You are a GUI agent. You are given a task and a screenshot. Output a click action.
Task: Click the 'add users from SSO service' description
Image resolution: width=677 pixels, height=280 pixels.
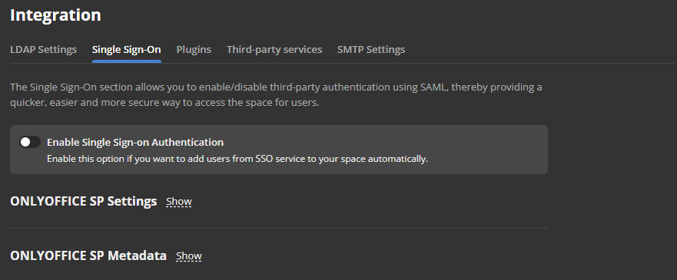[x=237, y=159]
